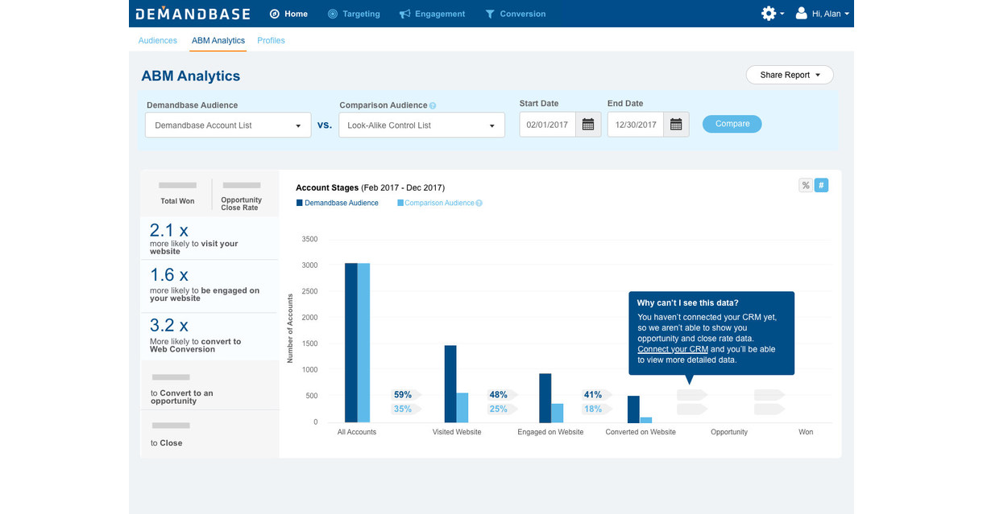Click the light blue Comparison Audience swatch
This screenshot has height=514, width=983.
(400, 204)
